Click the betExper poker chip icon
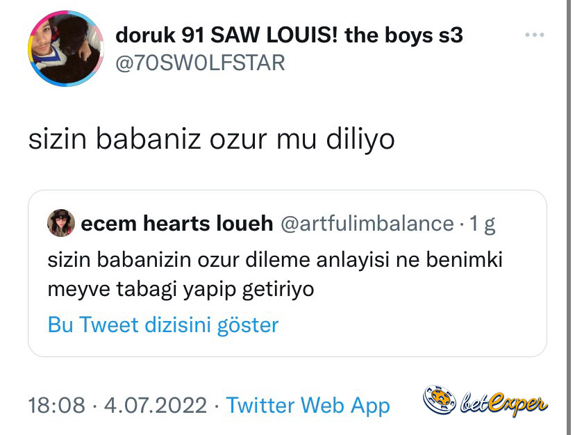This screenshot has width=575, height=435. click(x=440, y=400)
